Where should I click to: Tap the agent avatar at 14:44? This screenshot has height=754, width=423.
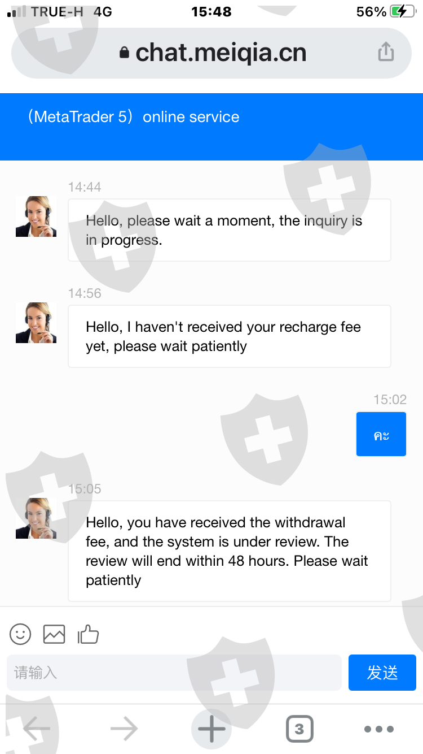tap(36, 216)
